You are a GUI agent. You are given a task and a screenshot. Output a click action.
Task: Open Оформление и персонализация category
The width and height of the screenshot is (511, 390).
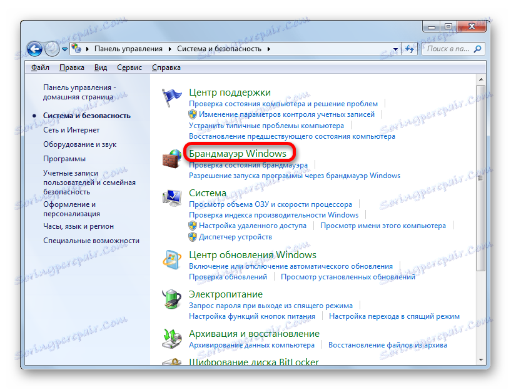72,209
